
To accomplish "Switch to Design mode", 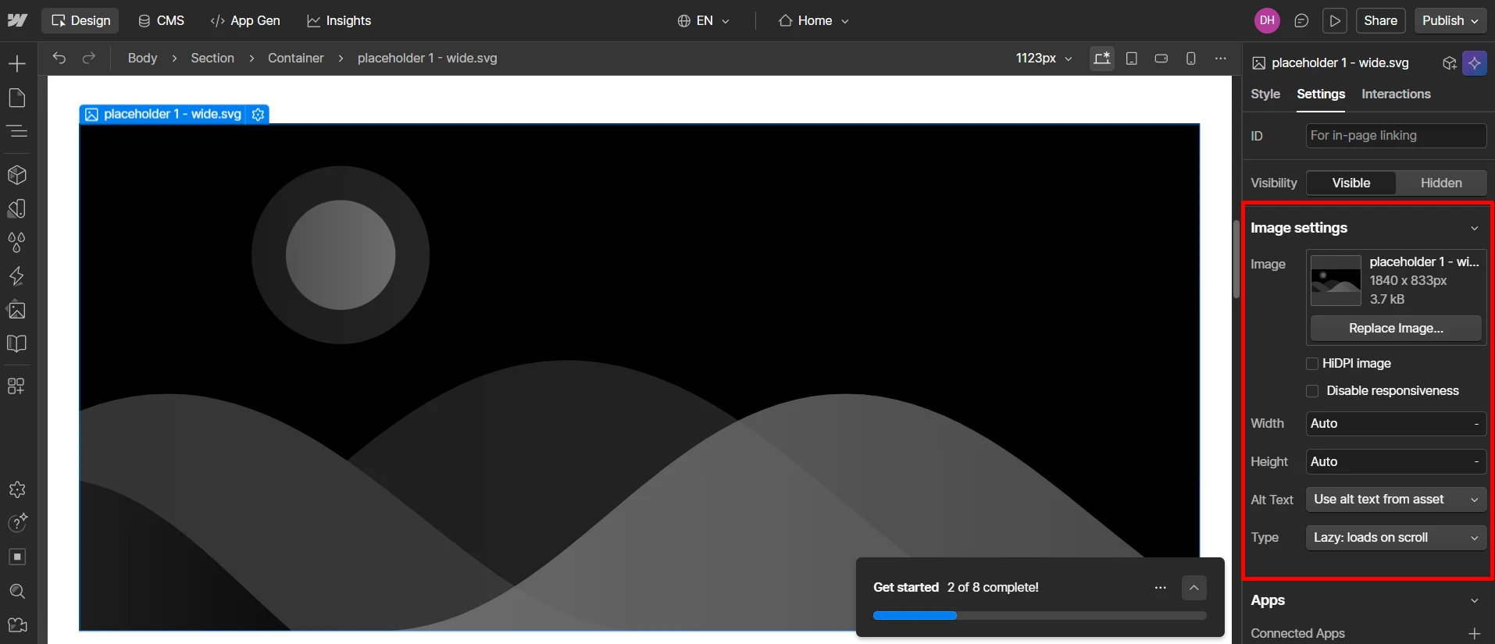I will pos(80,21).
